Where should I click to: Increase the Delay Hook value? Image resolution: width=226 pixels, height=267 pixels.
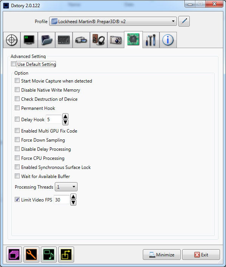(x=65, y=116)
